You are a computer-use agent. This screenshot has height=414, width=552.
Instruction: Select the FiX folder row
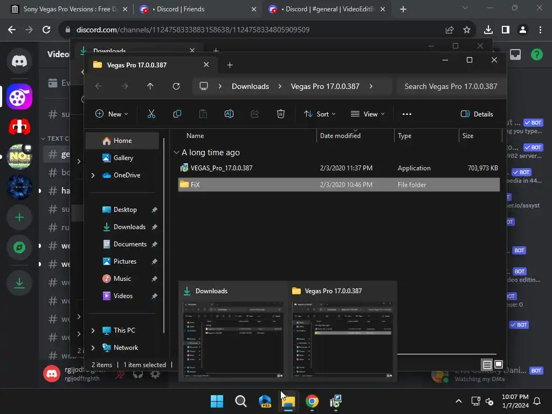point(339,184)
